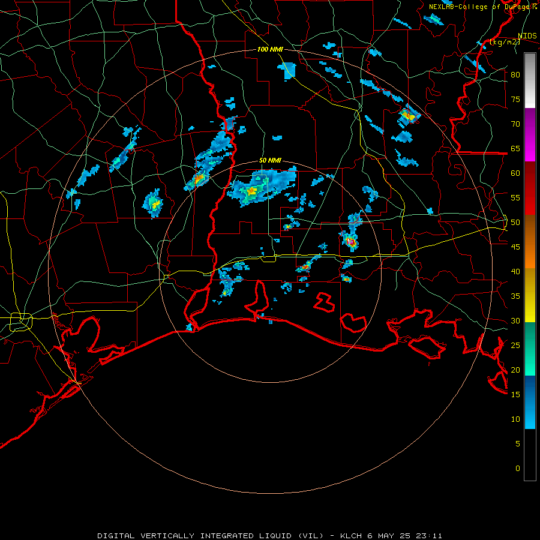Click the "100 NMI" range ring label
The height and width of the screenshot is (540, 540).
(x=270, y=50)
